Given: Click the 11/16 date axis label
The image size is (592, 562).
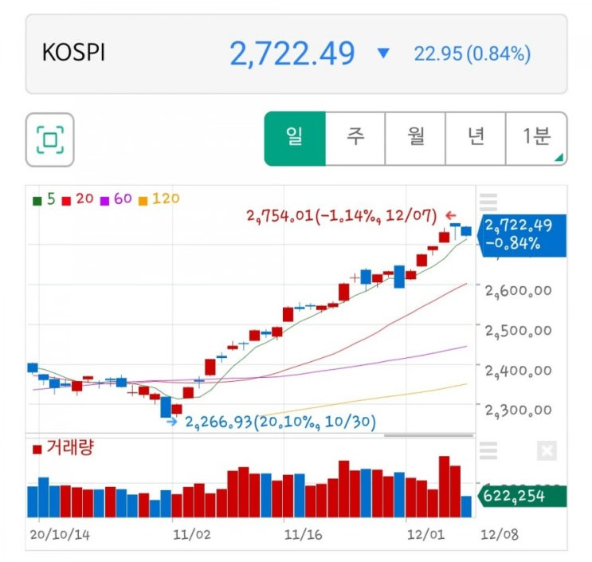Looking at the screenshot, I should (x=304, y=535).
